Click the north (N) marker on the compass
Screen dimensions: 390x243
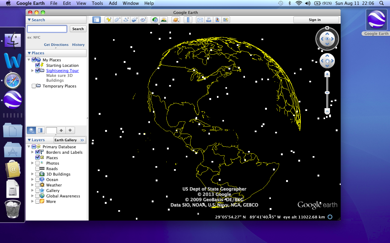click(327, 28)
